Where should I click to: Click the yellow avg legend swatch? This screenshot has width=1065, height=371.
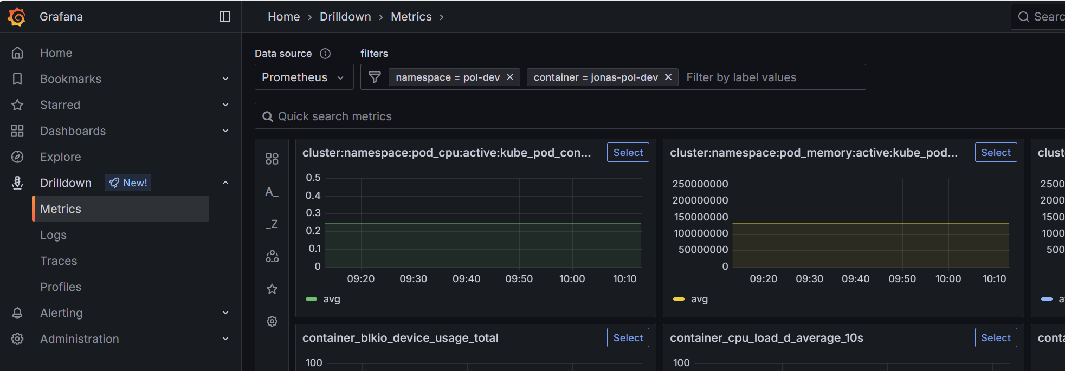679,299
